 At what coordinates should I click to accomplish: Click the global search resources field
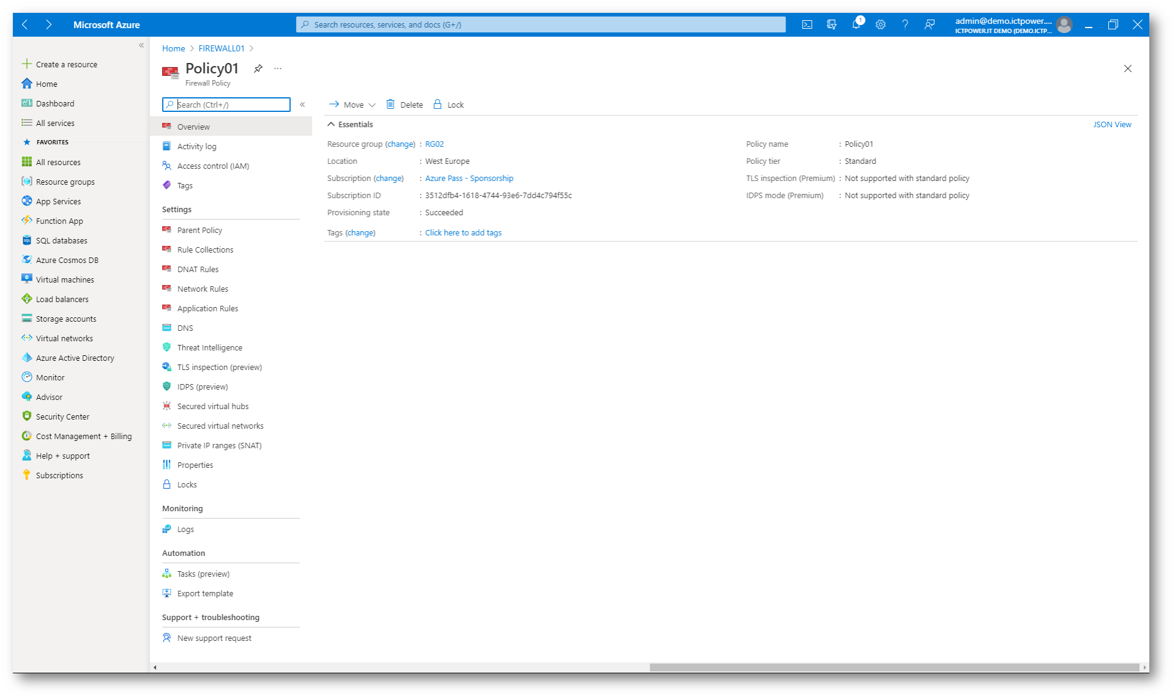pyautogui.click(x=541, y=24)
